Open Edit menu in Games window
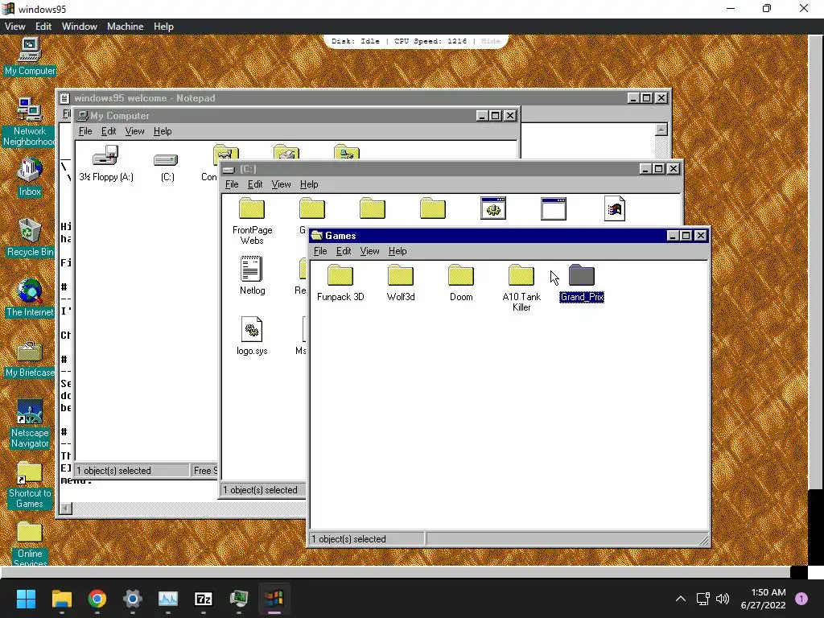824x618 pixels. [x=344, y=251]
